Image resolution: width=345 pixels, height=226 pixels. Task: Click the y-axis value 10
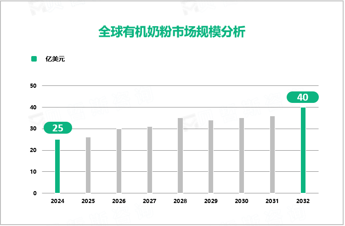point(33,172)
